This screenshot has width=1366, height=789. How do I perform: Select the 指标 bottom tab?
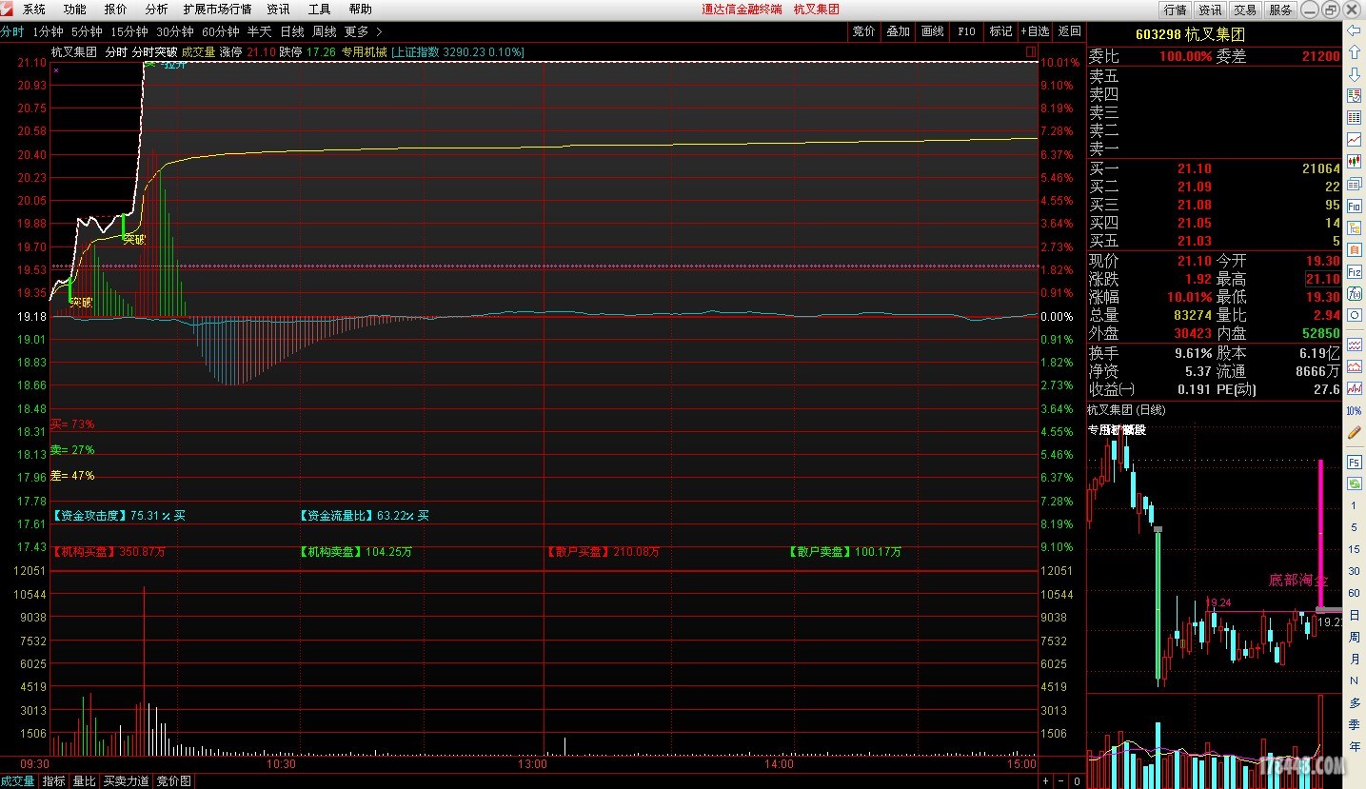tap(53, 781)
